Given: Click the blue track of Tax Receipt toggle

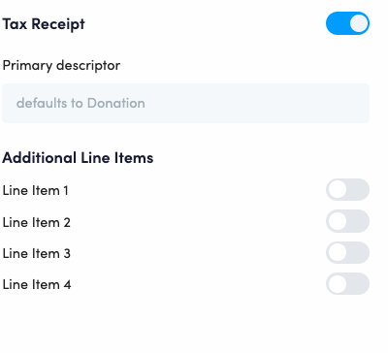Looking at the screenshot, I should [338, 23].
